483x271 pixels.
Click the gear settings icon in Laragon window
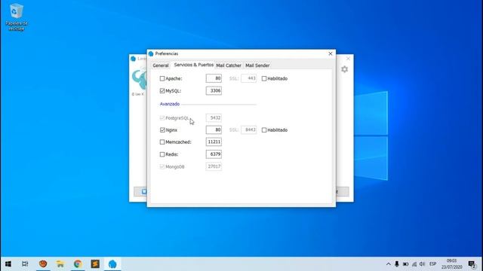pyautogui.click(x=344, y=69)
